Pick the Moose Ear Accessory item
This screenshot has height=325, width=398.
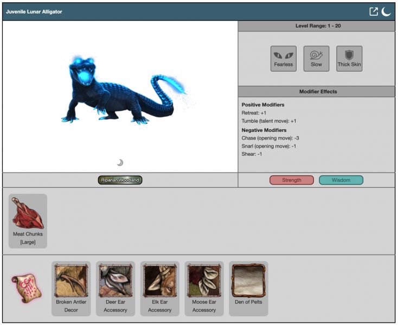pos(204,288)
